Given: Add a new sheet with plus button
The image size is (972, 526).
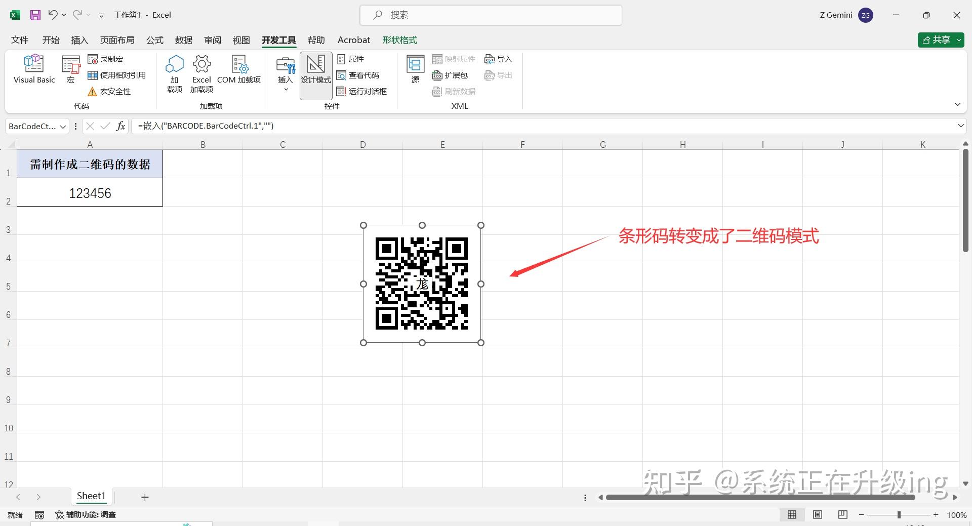Looking at the screenshot, I should click(145, 497).
